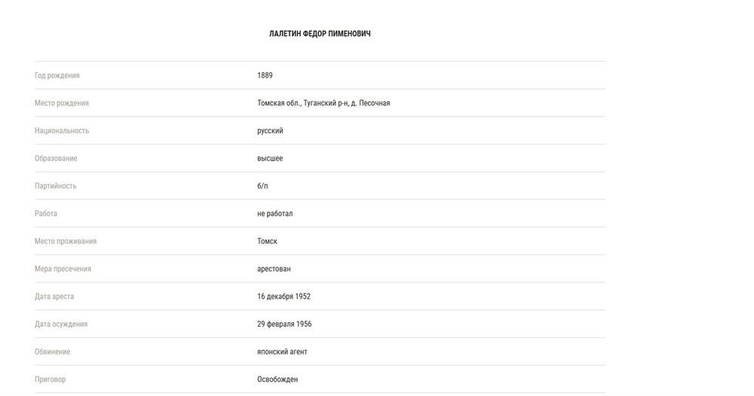Click the value русский

[270, 131]
